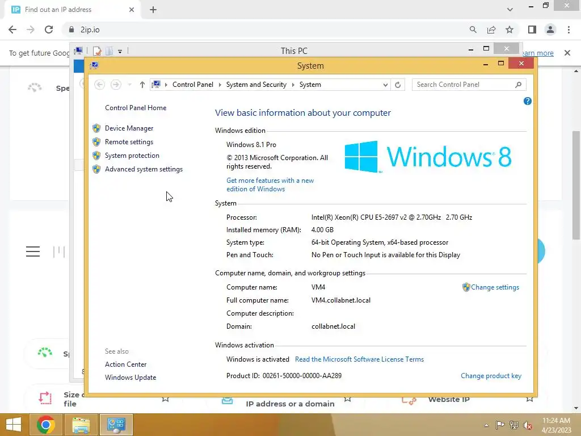Image resolution: width=581 pixels, height=436 pixels.
Task: Select the Find out an IP address tab
Action: (x=72, y=10)
